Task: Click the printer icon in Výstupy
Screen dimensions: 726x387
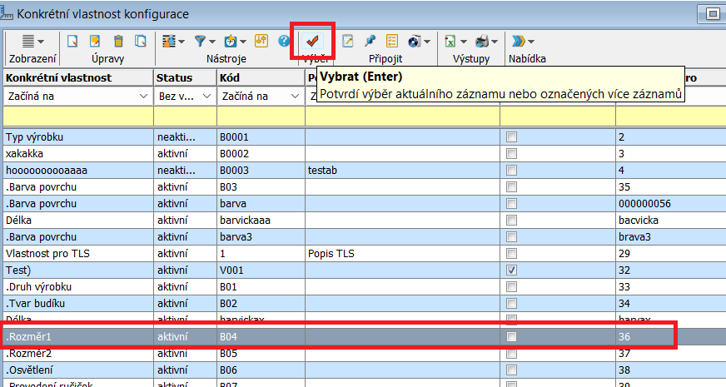Action: click(482, 41)
